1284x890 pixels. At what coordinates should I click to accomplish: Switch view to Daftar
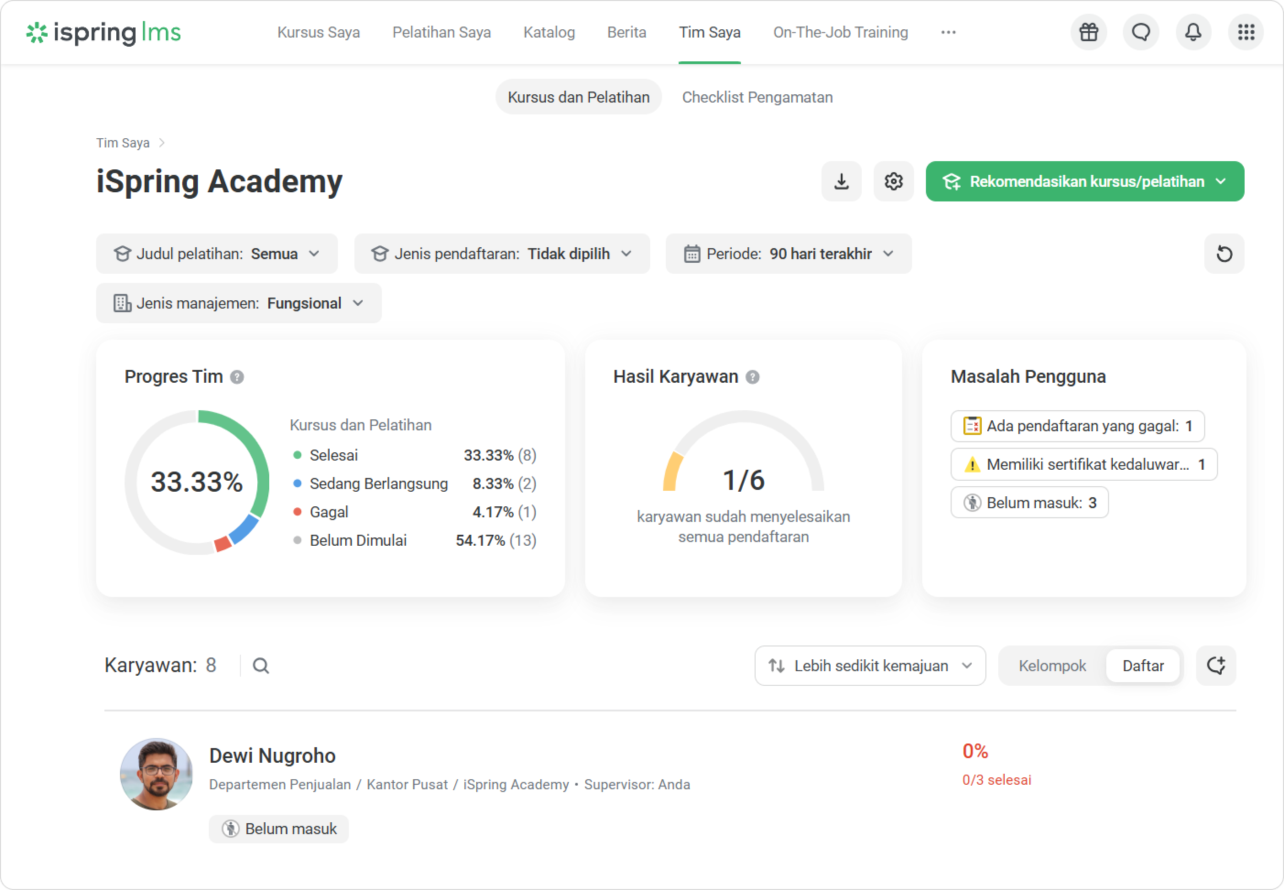tap(1143, 666)
